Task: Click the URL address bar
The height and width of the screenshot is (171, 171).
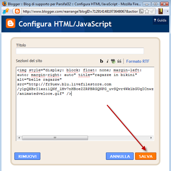Action: pos(80,11)
